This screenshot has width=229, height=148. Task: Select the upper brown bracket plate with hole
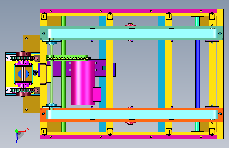coord(31,43)
